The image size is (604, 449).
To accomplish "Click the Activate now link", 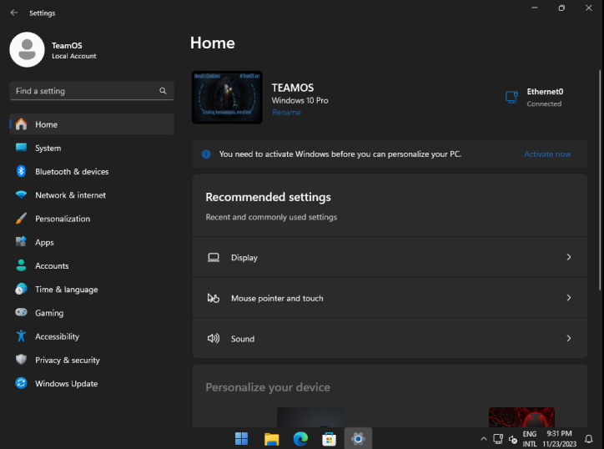I will pos(547,154).
